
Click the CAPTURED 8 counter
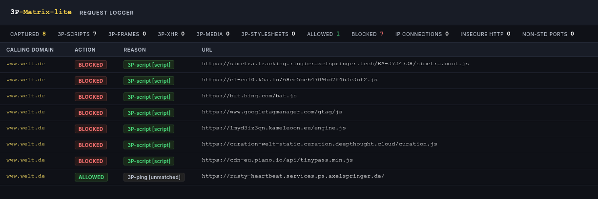click(28, 34)
